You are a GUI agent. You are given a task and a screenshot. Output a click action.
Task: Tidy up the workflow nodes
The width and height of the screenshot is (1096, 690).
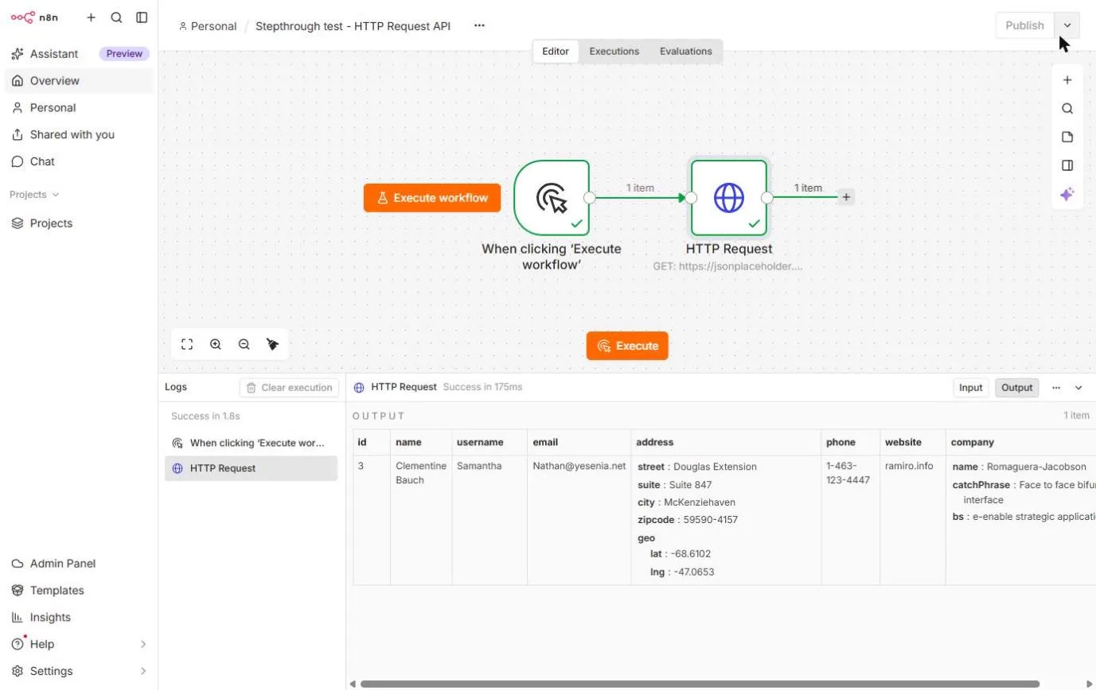point(273,344)
